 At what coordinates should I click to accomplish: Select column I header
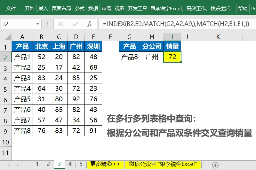[x=172, y=37]
